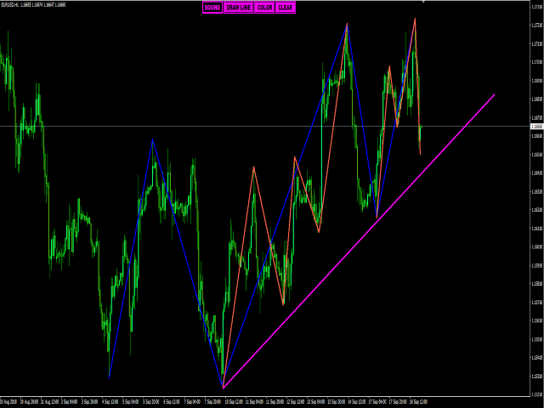Click the '4 Sep 12:00' time axis label
The width and height of the screenshot is (544, 408).
coord(110,402)
